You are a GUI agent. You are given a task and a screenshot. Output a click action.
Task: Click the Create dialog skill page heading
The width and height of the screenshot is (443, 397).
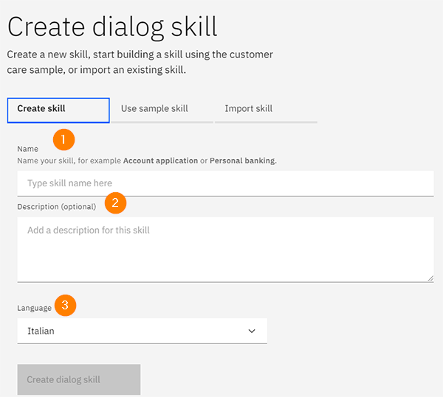click(112, 27)
